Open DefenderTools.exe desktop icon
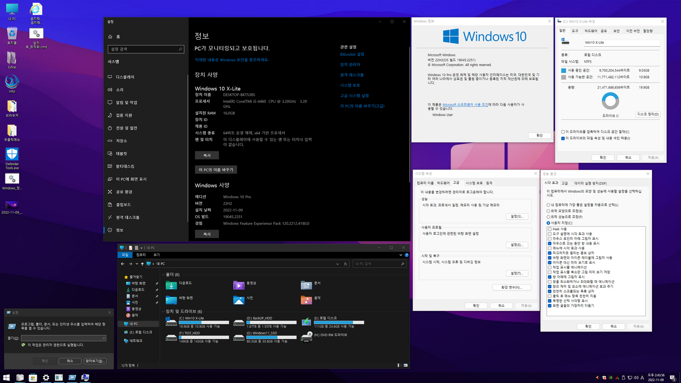 [x=12, y=158]
